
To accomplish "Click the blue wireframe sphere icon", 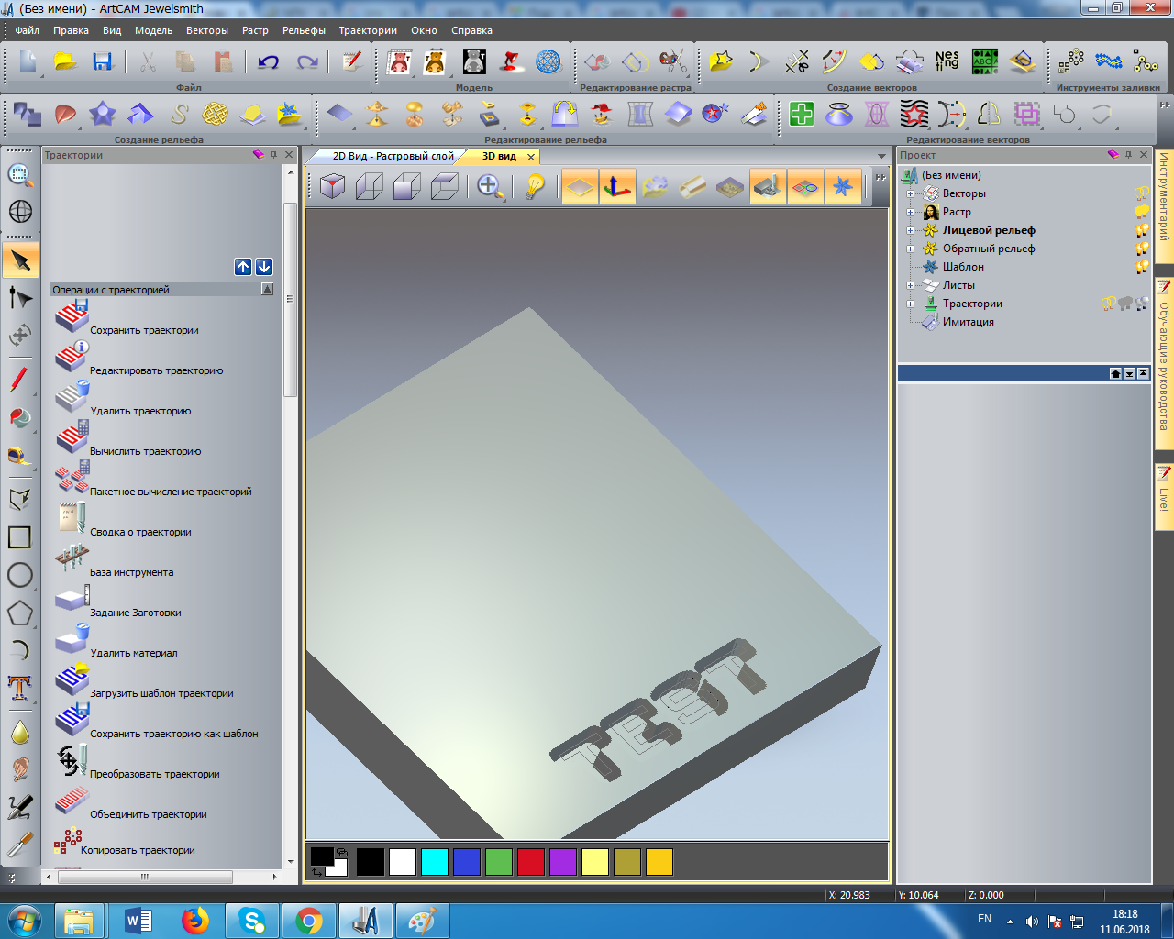I will click(548, 62).
